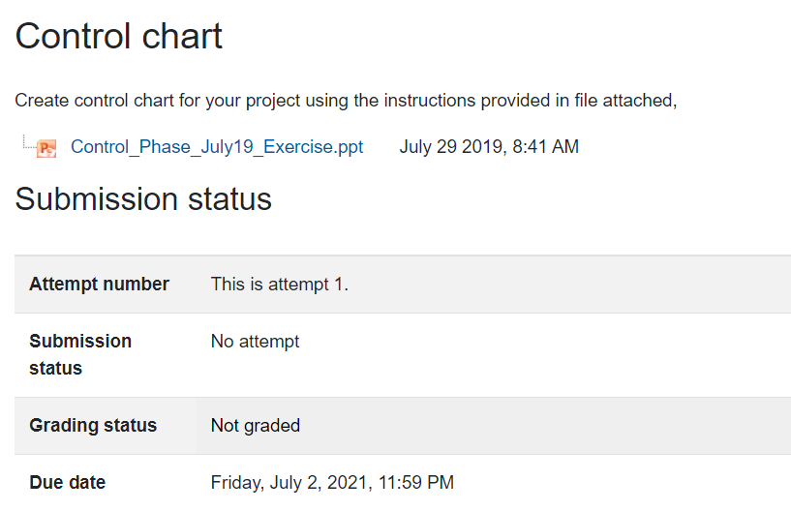Click the 'This is attempt 1.' text
The height and width of the screenshot is (511, 791).
[x=280, y=284]
